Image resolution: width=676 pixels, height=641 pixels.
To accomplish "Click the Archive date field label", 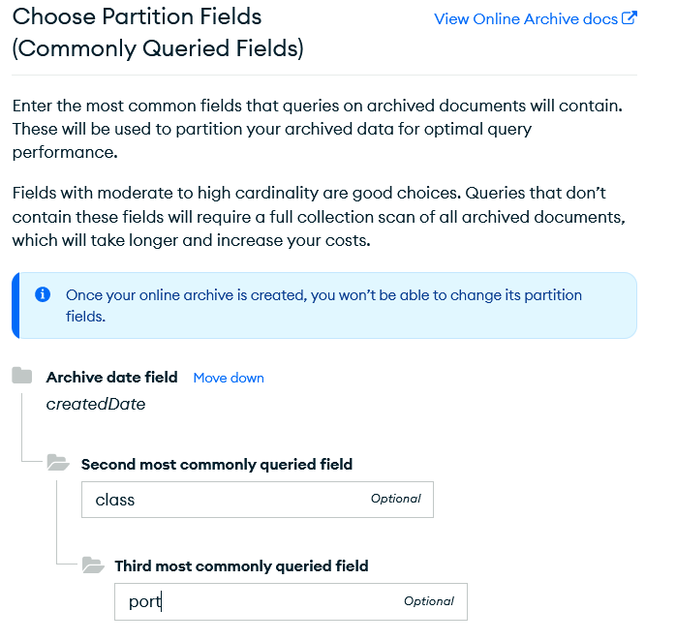I will click(x=111, y=378).
